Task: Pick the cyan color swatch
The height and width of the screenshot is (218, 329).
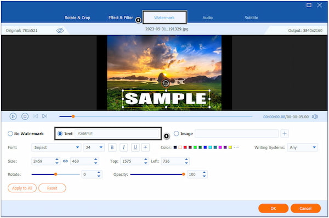Action: pos(210,147)
